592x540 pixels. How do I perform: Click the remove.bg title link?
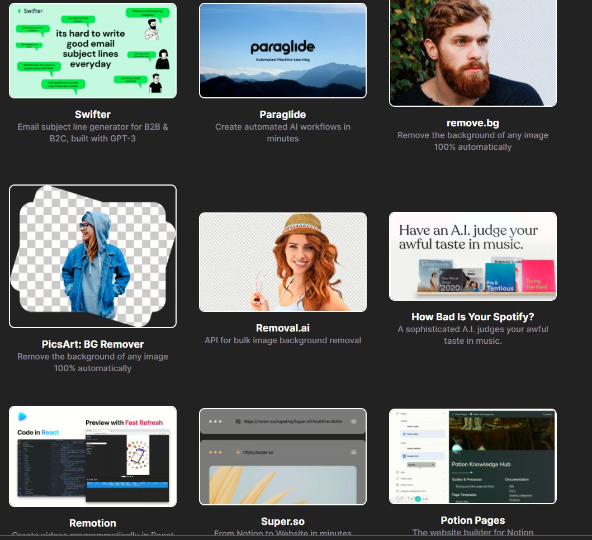tap(473, 123)
